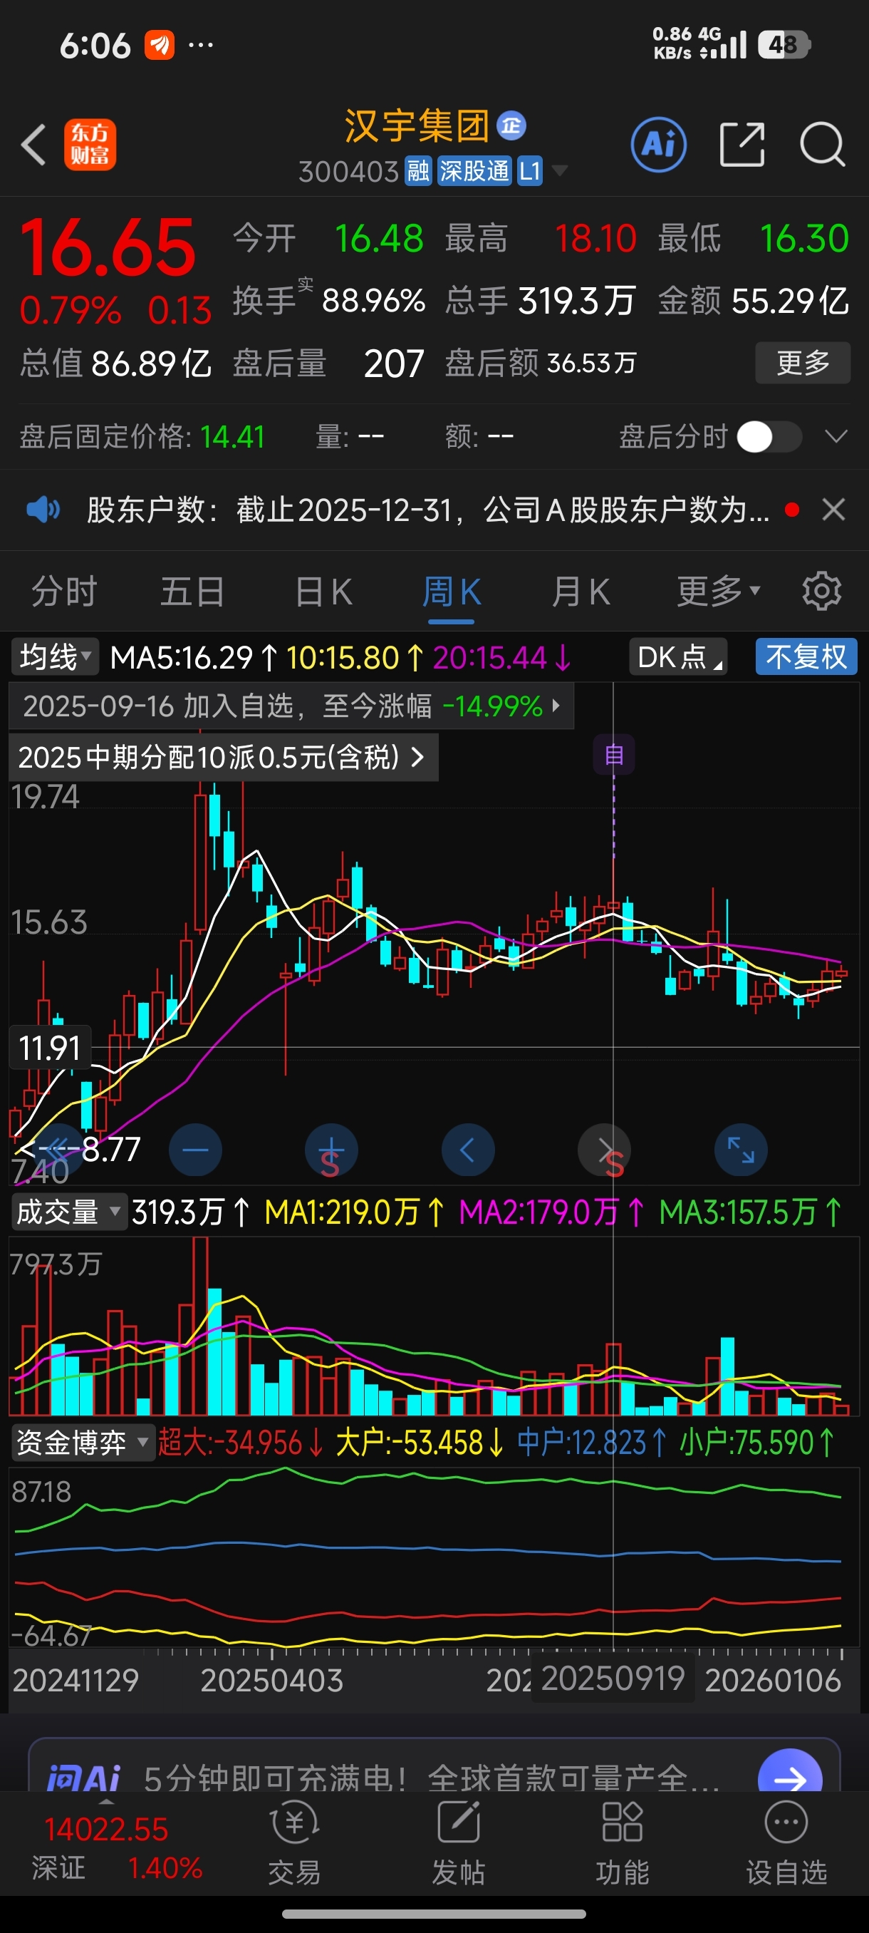Tap the zoom out minus button
This screenshot has width=869, height=1933.
point(195,1150)
